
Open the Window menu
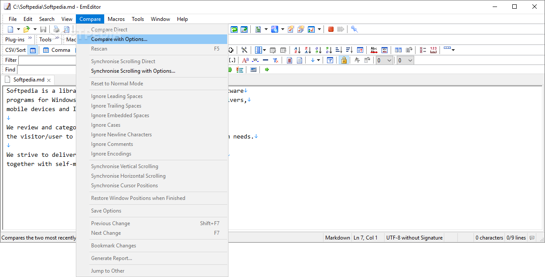[x=160, y=19]
